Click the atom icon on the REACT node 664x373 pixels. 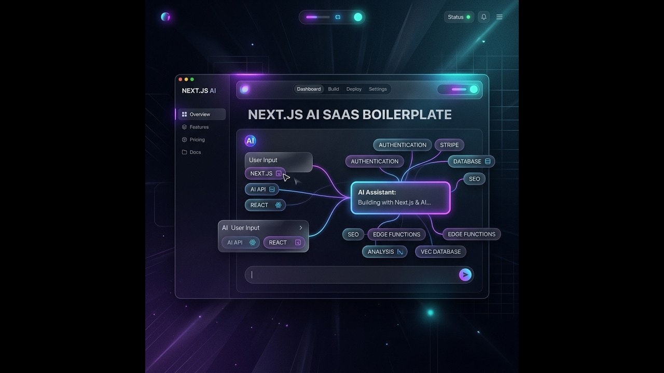279,205
